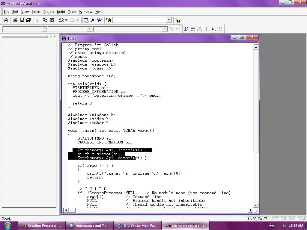
Task: Open the WizardBar actions dropdown arrow
Action: pyautogui.click(x=177, y=29)
